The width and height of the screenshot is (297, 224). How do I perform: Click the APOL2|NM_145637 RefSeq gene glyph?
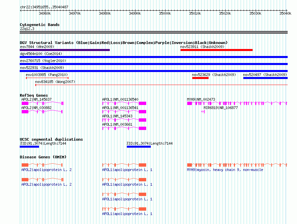43,103
